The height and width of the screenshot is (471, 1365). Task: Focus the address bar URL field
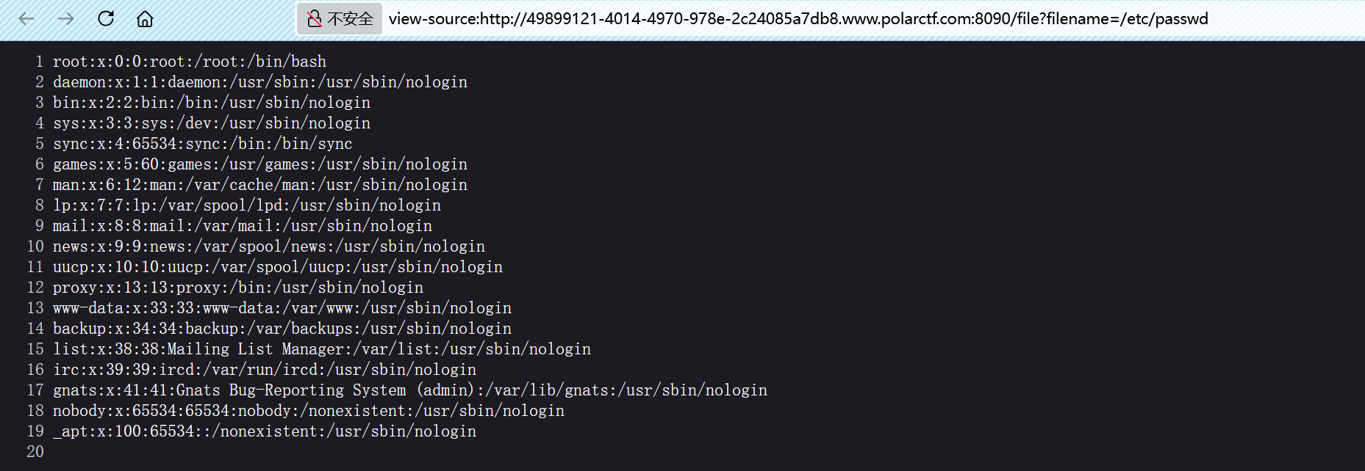[x=798, y=19]
